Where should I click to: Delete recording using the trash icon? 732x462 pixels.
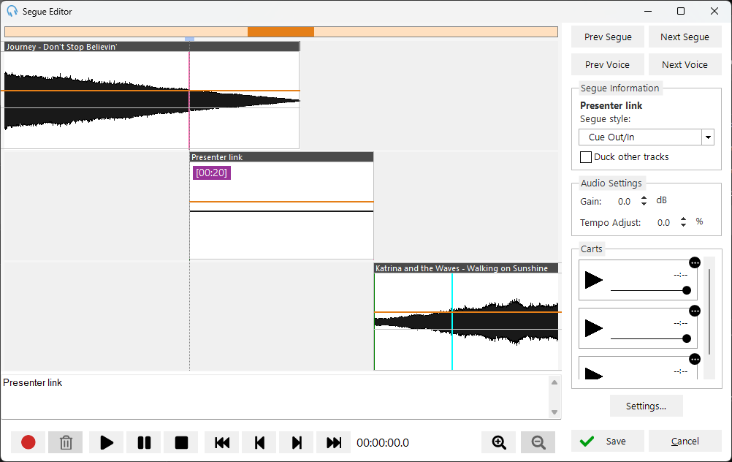click(66, 442)
